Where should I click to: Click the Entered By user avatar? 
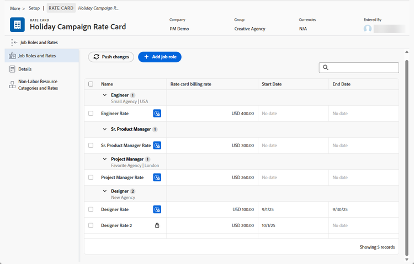pyautogui.click(x=368, y=29)
